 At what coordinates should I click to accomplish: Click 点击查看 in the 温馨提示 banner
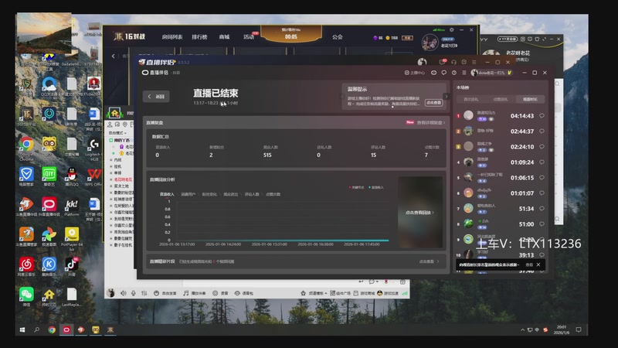[433, 103]
